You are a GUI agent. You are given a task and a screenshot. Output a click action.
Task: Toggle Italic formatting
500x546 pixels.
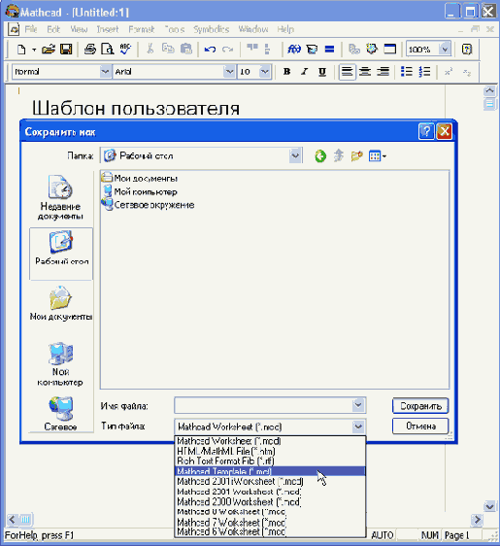click(x=305, y=72)
